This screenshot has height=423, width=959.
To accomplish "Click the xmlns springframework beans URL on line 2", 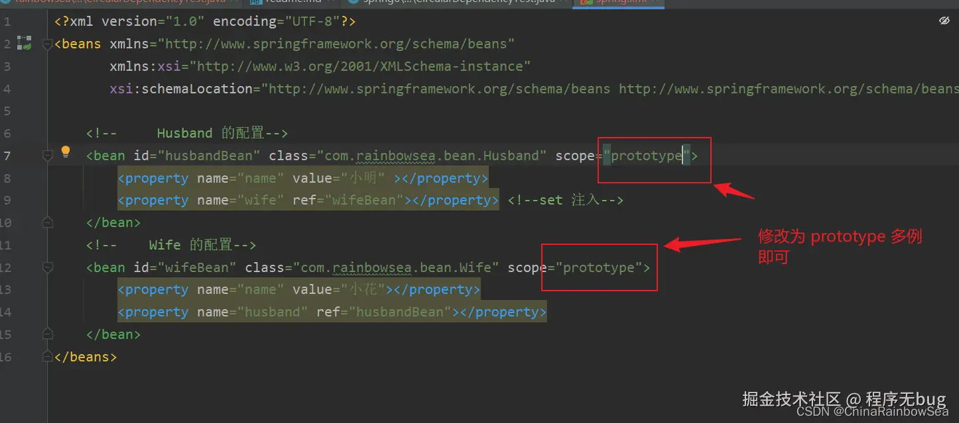I will pos(336,44).
